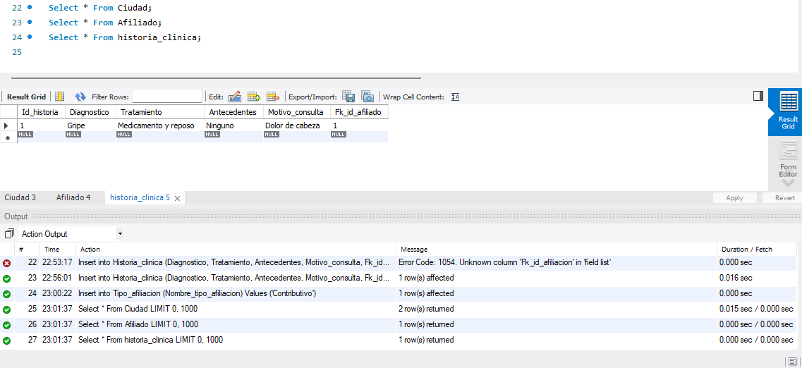Export recordset to external file
The width and height of the screenshot is (802, 368).
pos(348,97)
